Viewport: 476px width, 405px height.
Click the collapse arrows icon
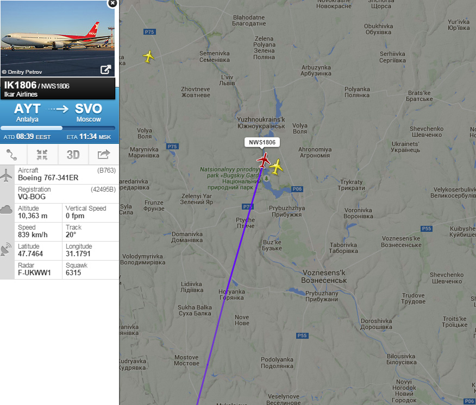[42, 155]
